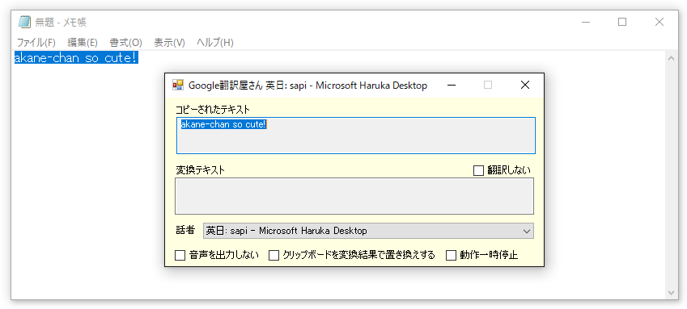Screen dimensions: 687x309
Task: Click inside the 変換テキスト output box
Action: pyautogui.click(x=354, y=196)
